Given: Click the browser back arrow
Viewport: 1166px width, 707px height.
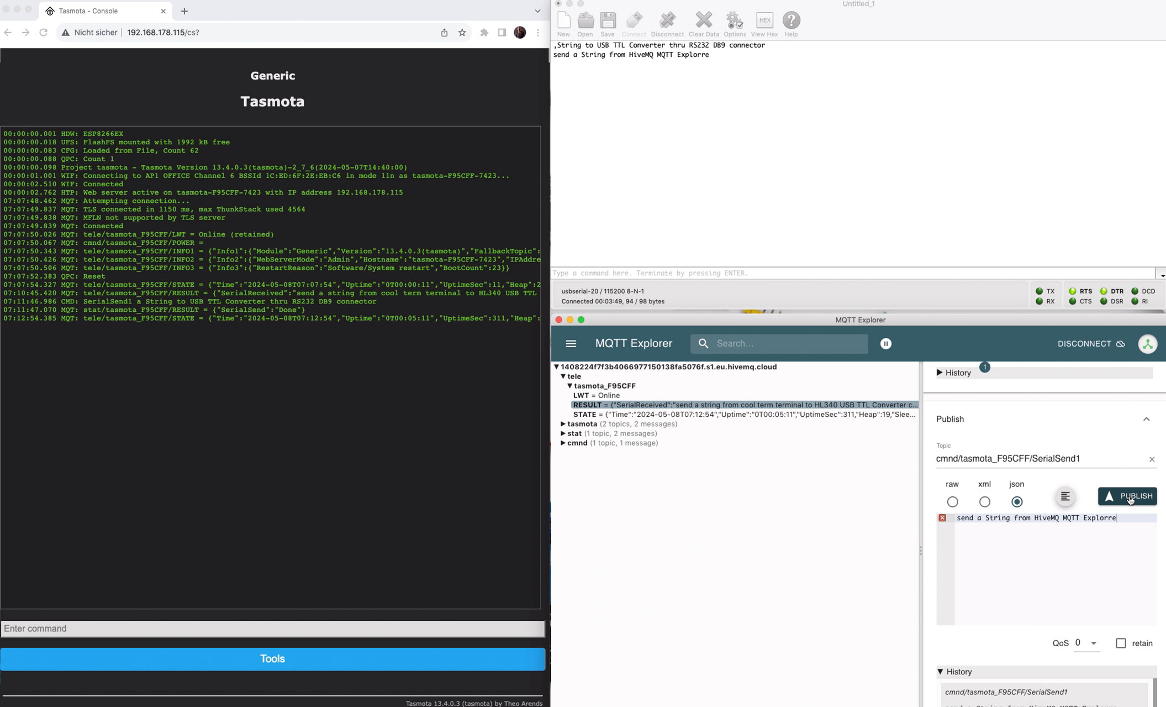Looking at the screenshot, I should 8,33.
